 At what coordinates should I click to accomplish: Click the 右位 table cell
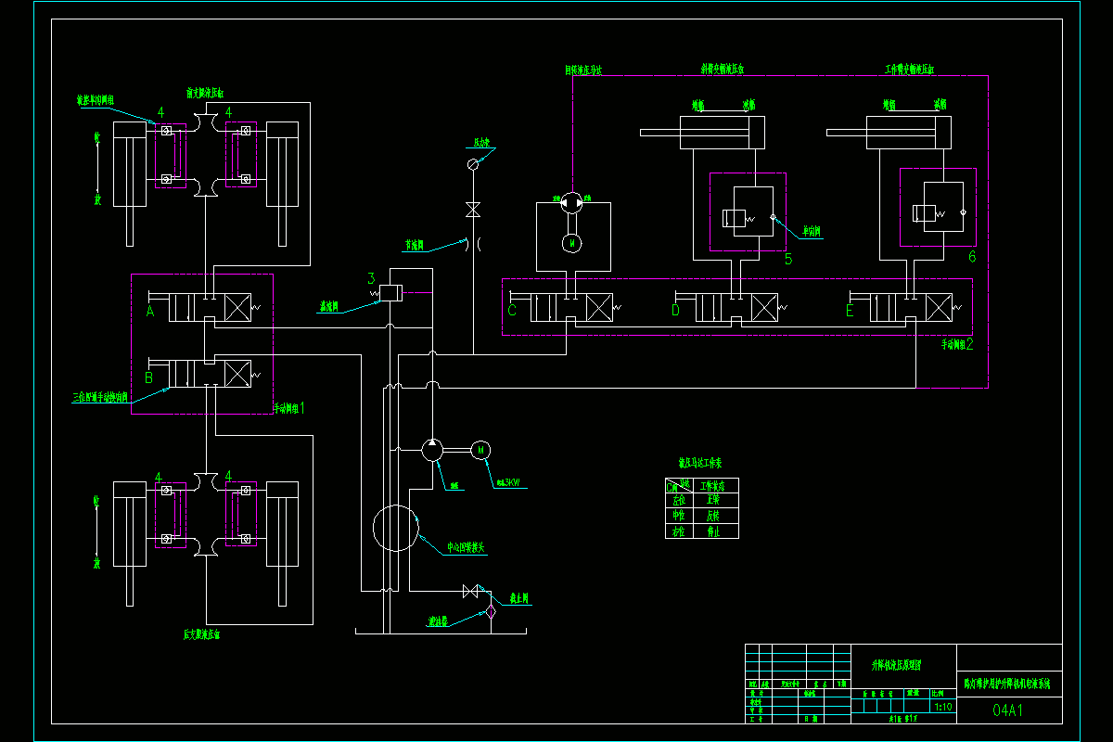[678, 531]
